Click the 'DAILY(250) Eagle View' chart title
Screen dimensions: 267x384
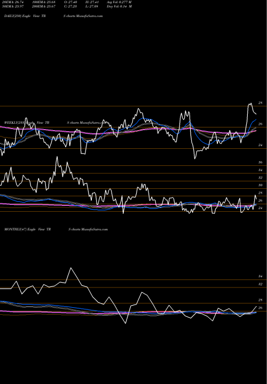(25, 16)
